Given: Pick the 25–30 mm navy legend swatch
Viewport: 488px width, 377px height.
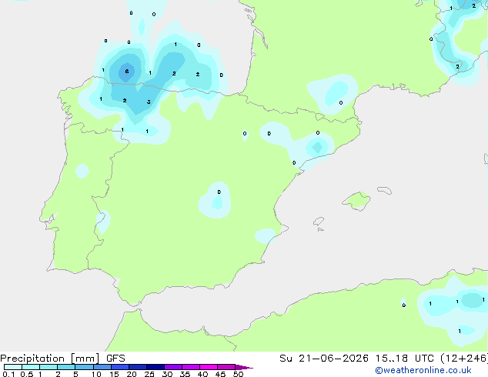Looking at the screenshot, I should click(155, 367).
